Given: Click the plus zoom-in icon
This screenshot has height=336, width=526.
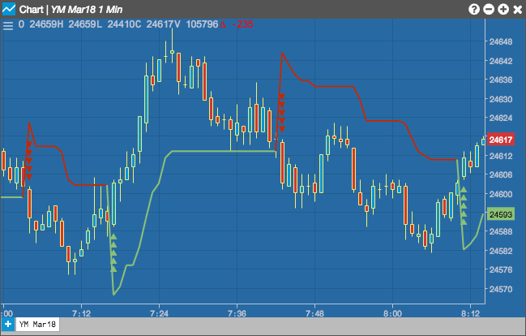Looking at the screenshot, I should tap(503, 10).
